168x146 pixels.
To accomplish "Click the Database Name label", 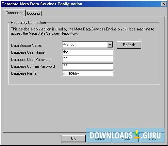I will 24,73.
